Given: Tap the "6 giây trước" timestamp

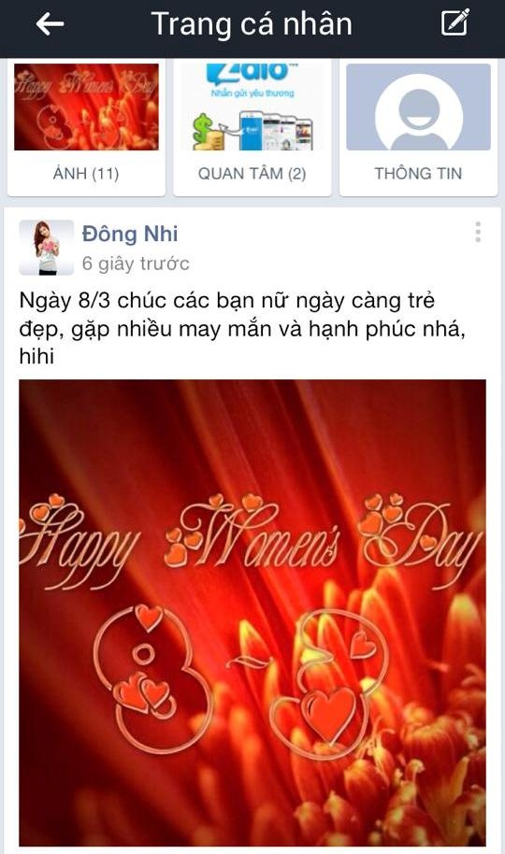Looking at the screenshot, I should pyautogui.click(x=136, y=263).
